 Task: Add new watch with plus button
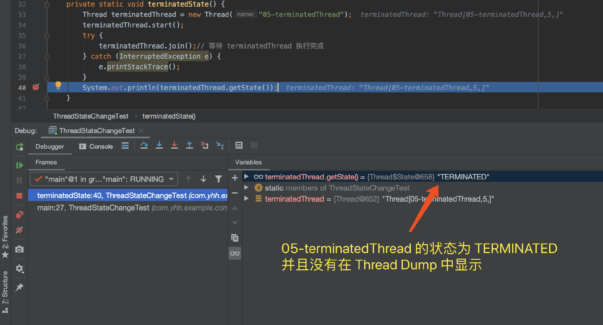(235, 178)
